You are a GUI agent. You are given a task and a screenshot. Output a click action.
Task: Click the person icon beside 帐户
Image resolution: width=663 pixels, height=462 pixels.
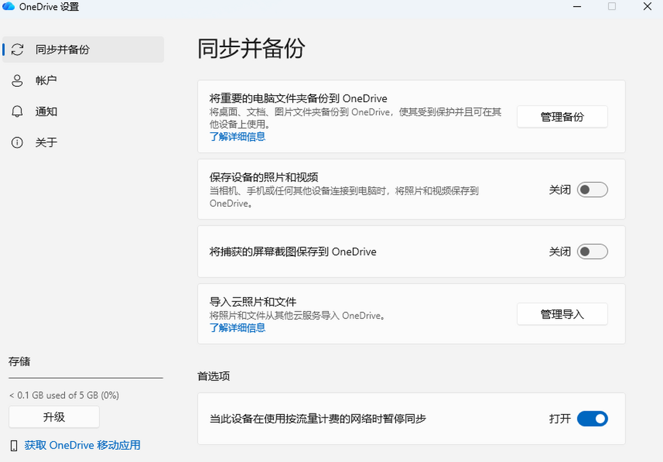[18, 81]
